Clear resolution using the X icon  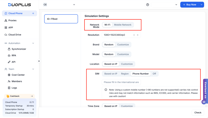pyautogui.click(x=138, y=35)
